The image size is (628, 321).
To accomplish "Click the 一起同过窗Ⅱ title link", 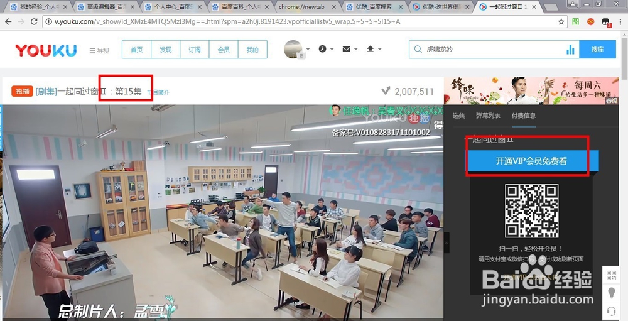I will [x=82, y=91].
